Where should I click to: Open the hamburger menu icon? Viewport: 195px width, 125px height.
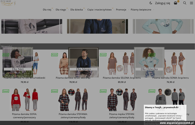point(191,3)
